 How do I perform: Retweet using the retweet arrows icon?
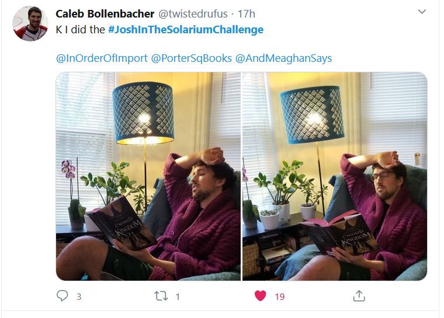(161, 296)
